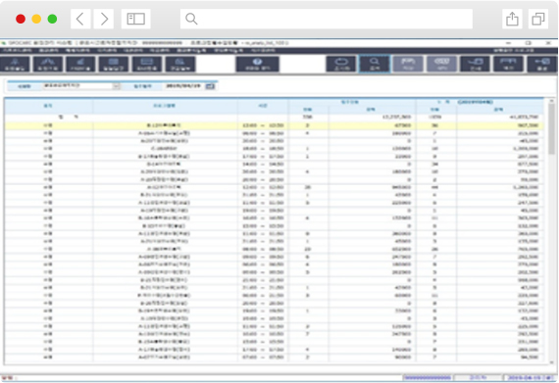This screenshot has height=383, width=559.
Task: Select the yellow highlighted table row
Action: (x=274, y=125)
